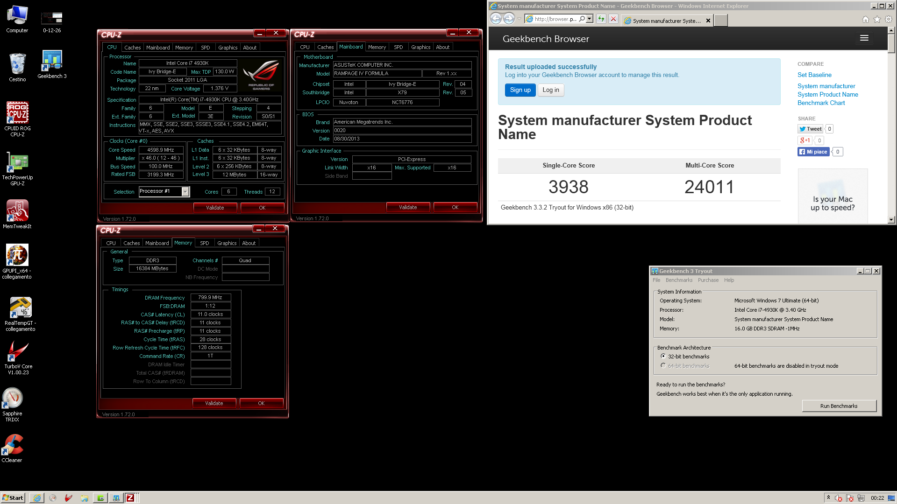Go back in Internet Explorer
This screenshot has width=897, height=504.
tap(496, 19)
